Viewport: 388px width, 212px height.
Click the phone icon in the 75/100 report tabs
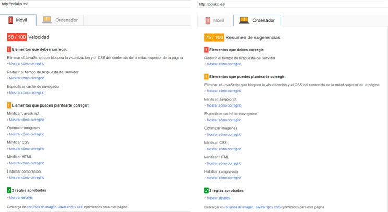pyautogui.click(x=208, y=21)
